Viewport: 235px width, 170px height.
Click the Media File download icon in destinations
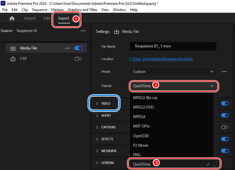tap(13, 48)
